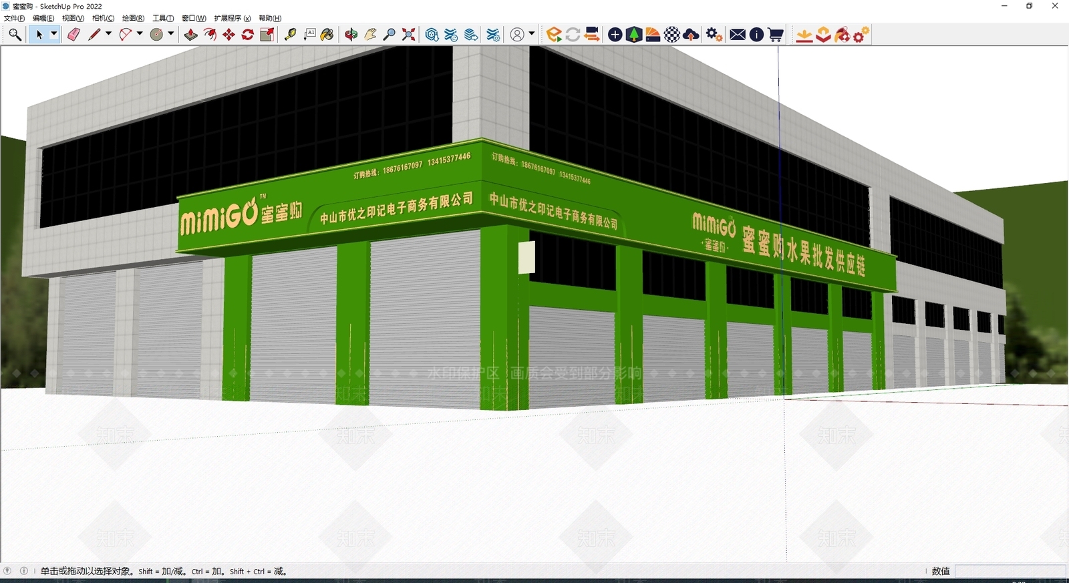Click the user account profile icon

pos(517,35)
